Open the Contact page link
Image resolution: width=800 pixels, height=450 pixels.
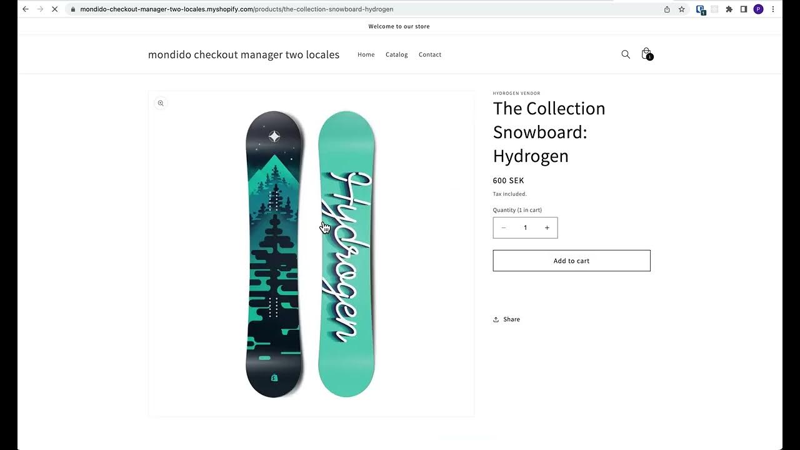pos(430,55)
